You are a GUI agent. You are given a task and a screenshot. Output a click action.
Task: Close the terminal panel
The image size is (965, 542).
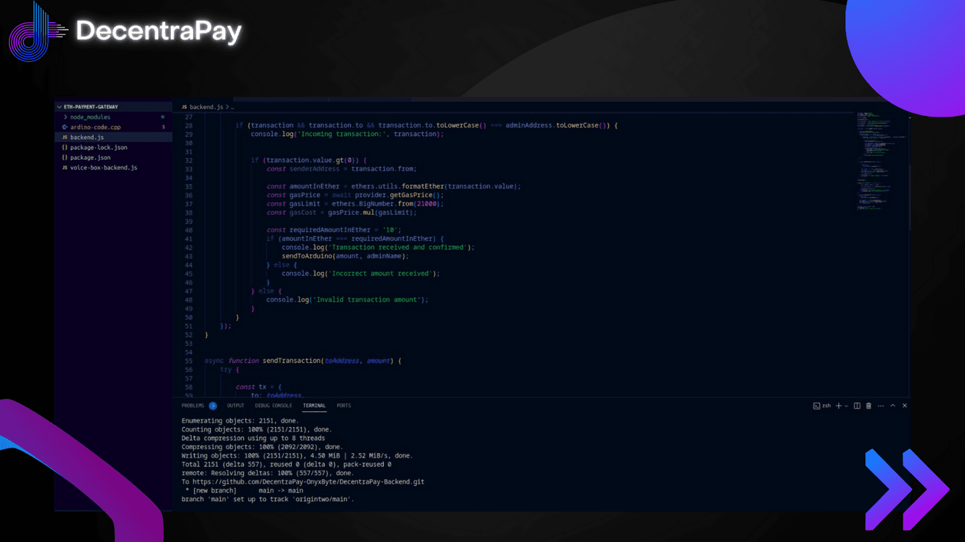tap(905, 405)
